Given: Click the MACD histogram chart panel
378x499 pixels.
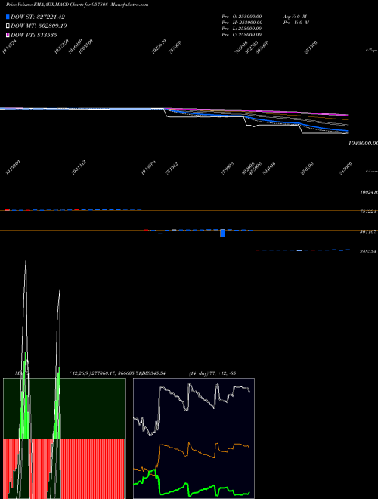Looking at the screenshot, I should click(64, 439).
